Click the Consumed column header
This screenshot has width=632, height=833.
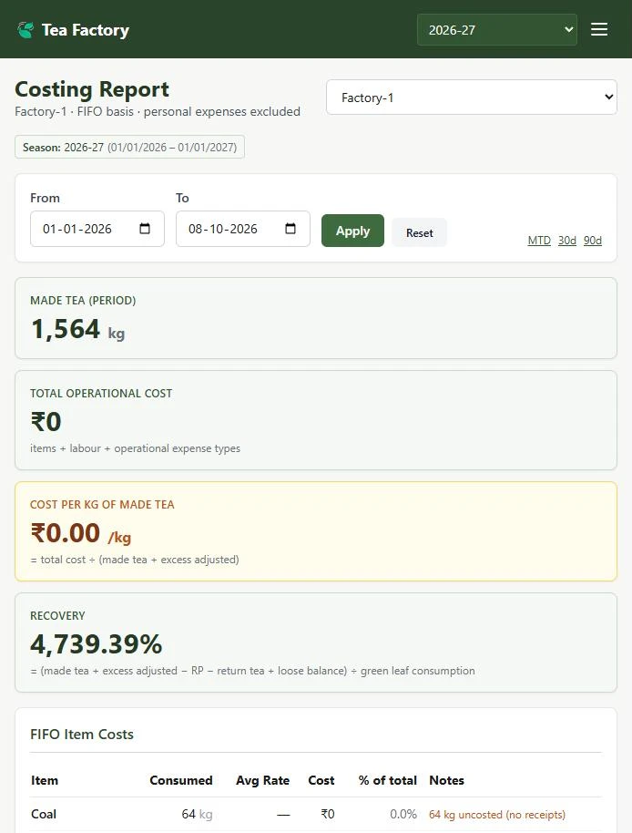point(181,780)
